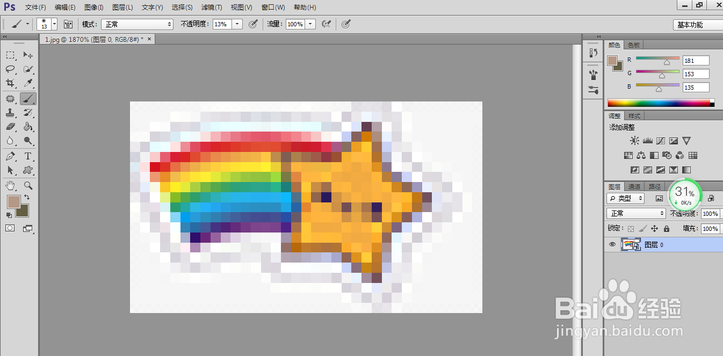Toggle the Brush panel button

[68, 24]
